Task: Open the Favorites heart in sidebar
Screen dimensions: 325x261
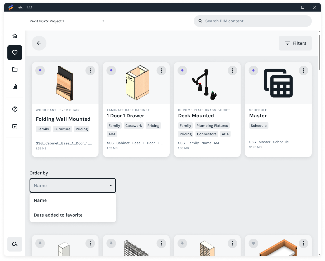Action: point(15,53)
